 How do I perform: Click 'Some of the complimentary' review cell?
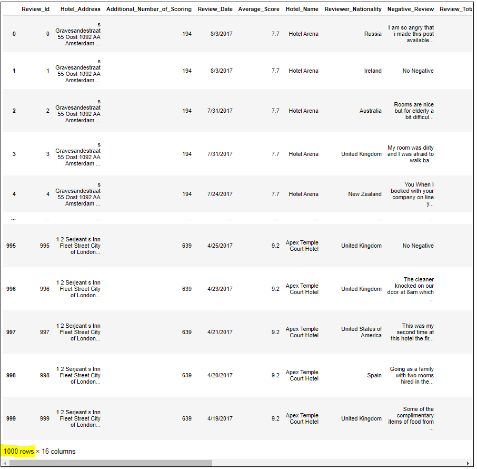(x=411, y=419)
